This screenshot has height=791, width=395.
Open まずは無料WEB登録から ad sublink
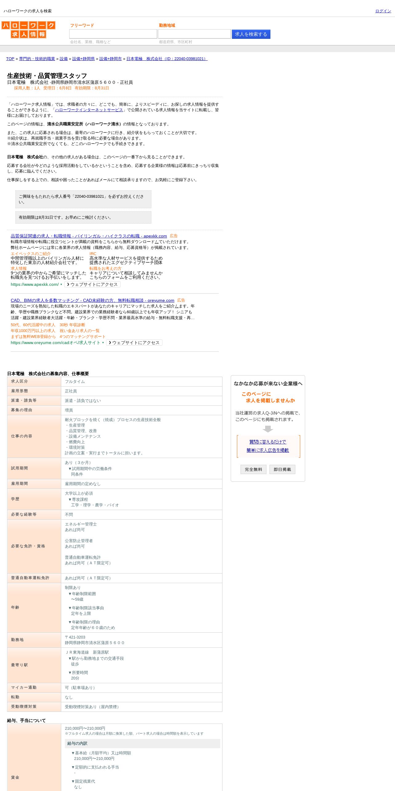point(33,337)
